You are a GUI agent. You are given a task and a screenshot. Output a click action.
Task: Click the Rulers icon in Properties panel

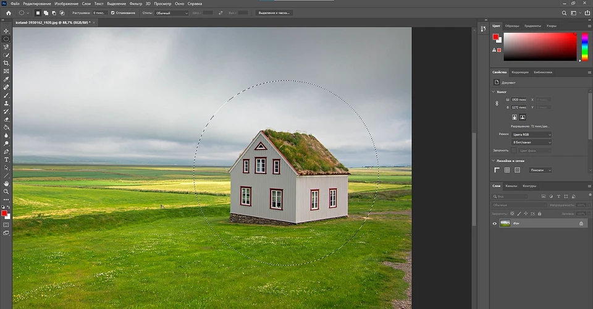click(497, 170)
